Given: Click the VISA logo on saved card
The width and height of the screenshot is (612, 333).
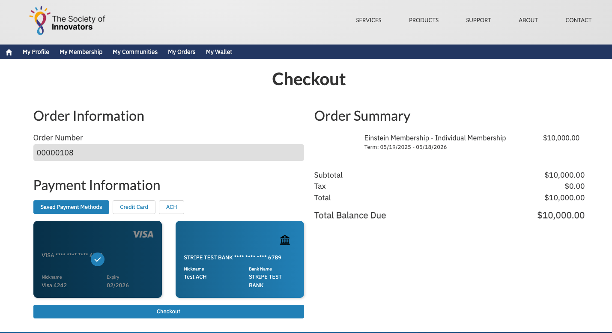Looking at the screenshot, I should click(x=143, y=234).
